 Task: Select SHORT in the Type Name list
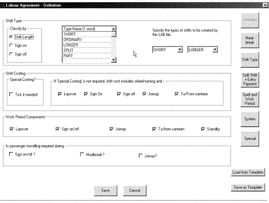tap(87, 34)
